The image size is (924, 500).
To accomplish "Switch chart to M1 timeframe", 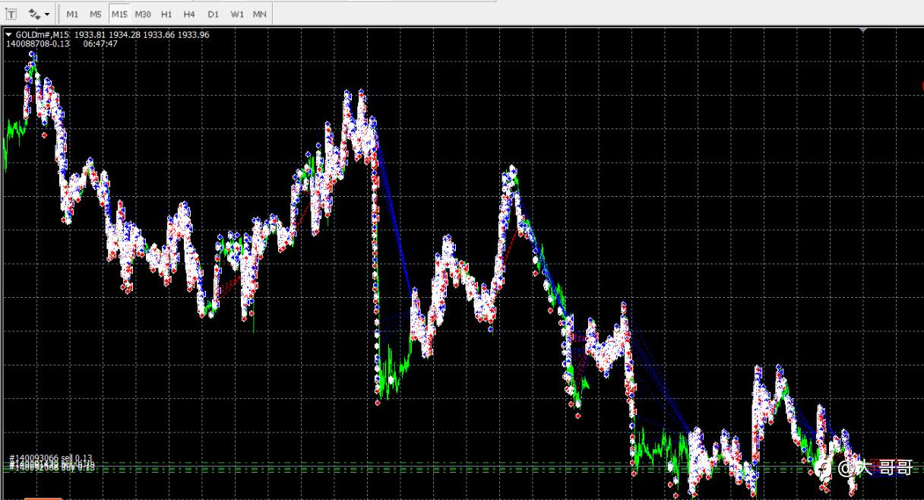I will click(72, 14).
